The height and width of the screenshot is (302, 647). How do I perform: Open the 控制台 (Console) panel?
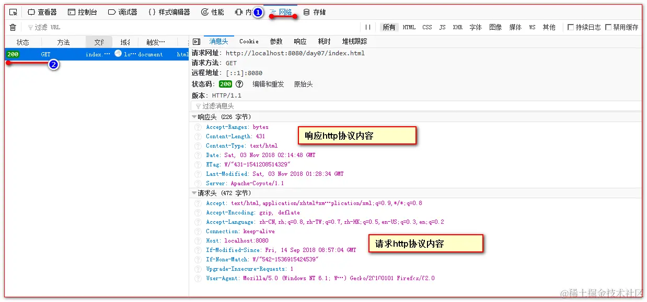pyautogui.click(x=82, y=11)
